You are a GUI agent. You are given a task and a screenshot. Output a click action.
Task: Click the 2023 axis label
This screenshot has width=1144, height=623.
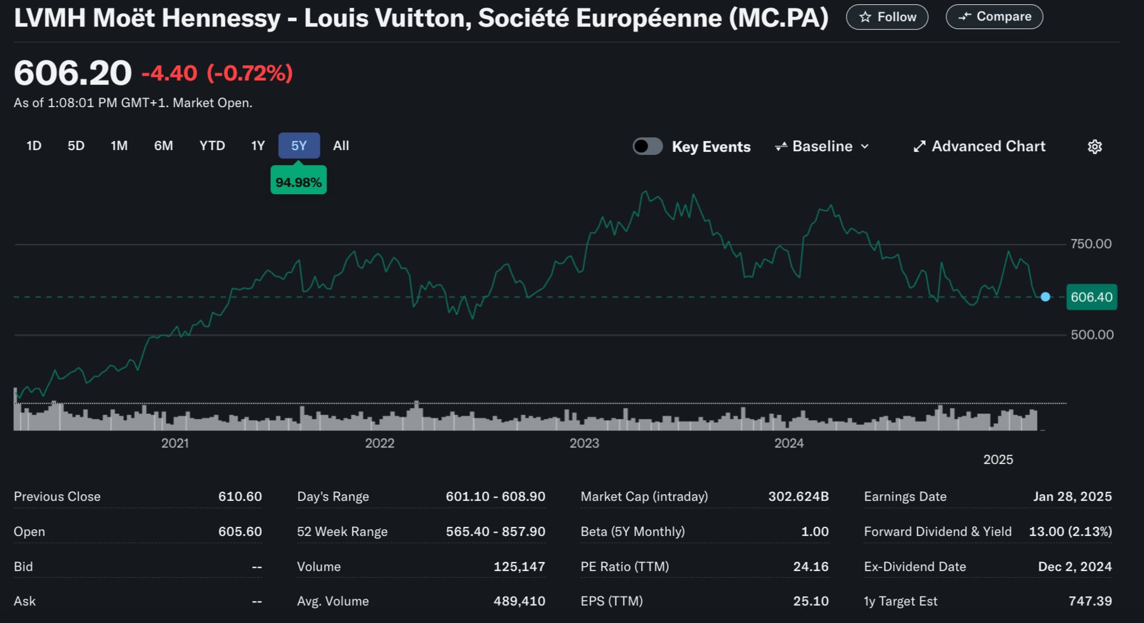(x=584, y=443)
